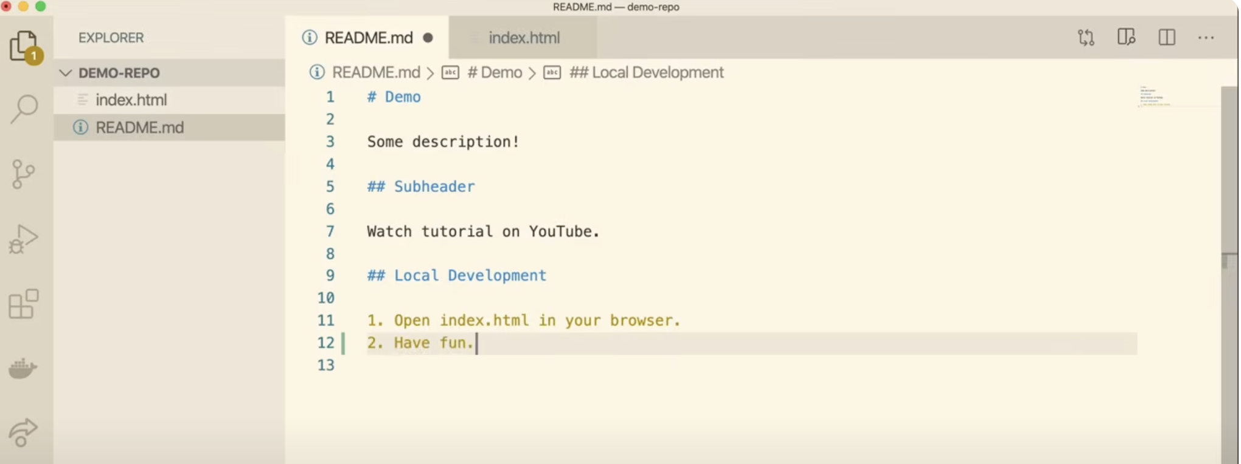The width and height of the screenshot is (1241, 464).
Task: Collapse the DEMO-REPO folder section
Action: (66, 73)
